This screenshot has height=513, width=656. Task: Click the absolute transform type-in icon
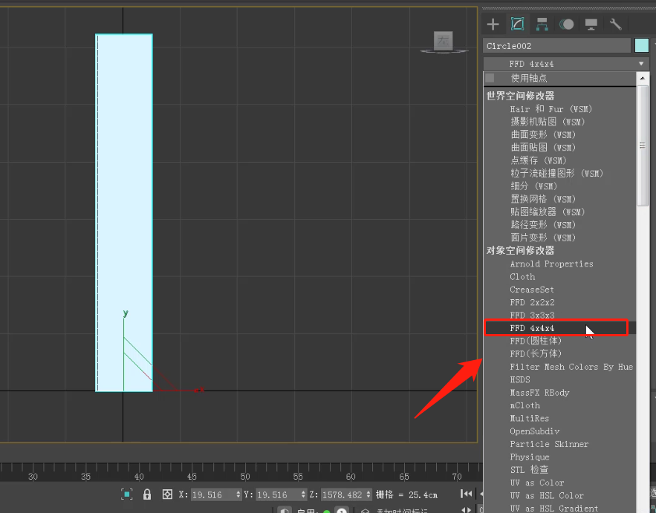click(x=168, y=494)
